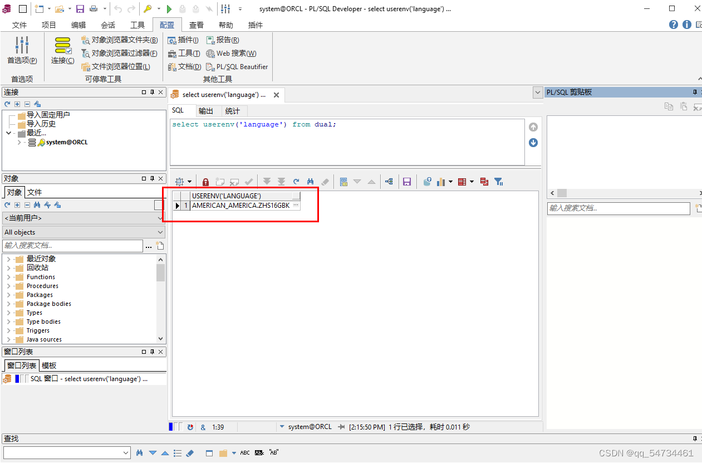The width and height of the screenshot is (702, 463).
Task: Refresh the connection list in 连接 panel
Action: coord(7,104)
